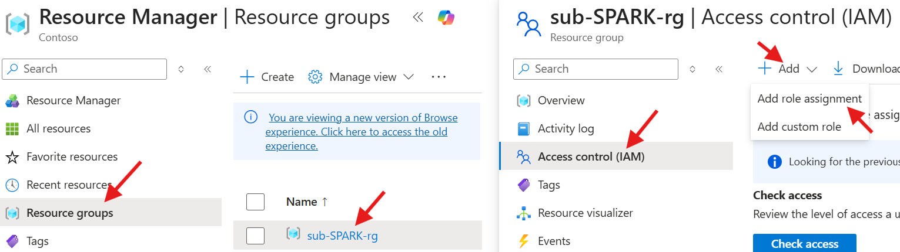
Task: Open the sub-SPARK-rg resource group link
Action: pyautogui.click(x=342, y=236)
